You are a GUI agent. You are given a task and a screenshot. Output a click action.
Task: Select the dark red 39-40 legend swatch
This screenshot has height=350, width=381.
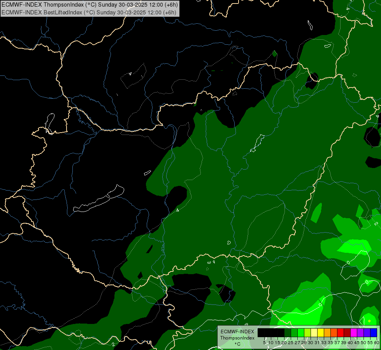click(347, 333)
